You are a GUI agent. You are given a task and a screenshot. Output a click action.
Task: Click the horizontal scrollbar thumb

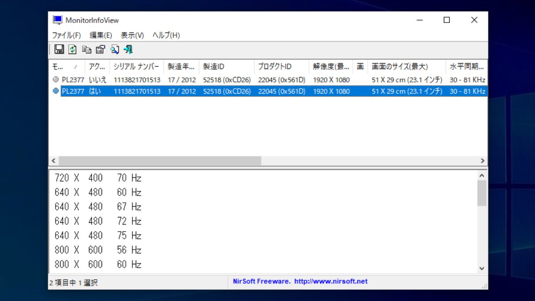pos(160,161)
